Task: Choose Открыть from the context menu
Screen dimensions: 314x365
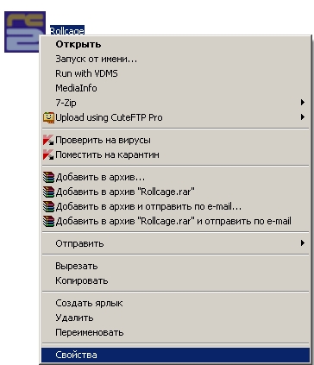Action: coord(175,44)
